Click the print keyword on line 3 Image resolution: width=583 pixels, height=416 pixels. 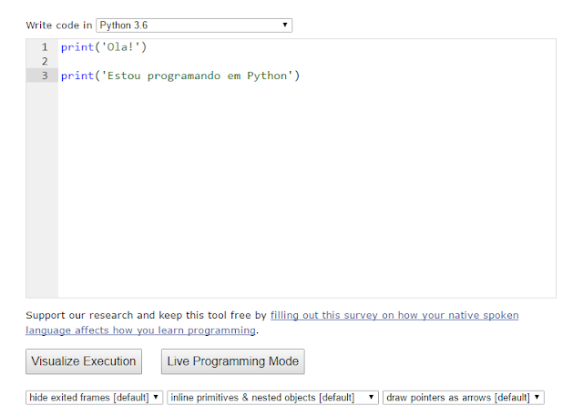pos(76,76)
